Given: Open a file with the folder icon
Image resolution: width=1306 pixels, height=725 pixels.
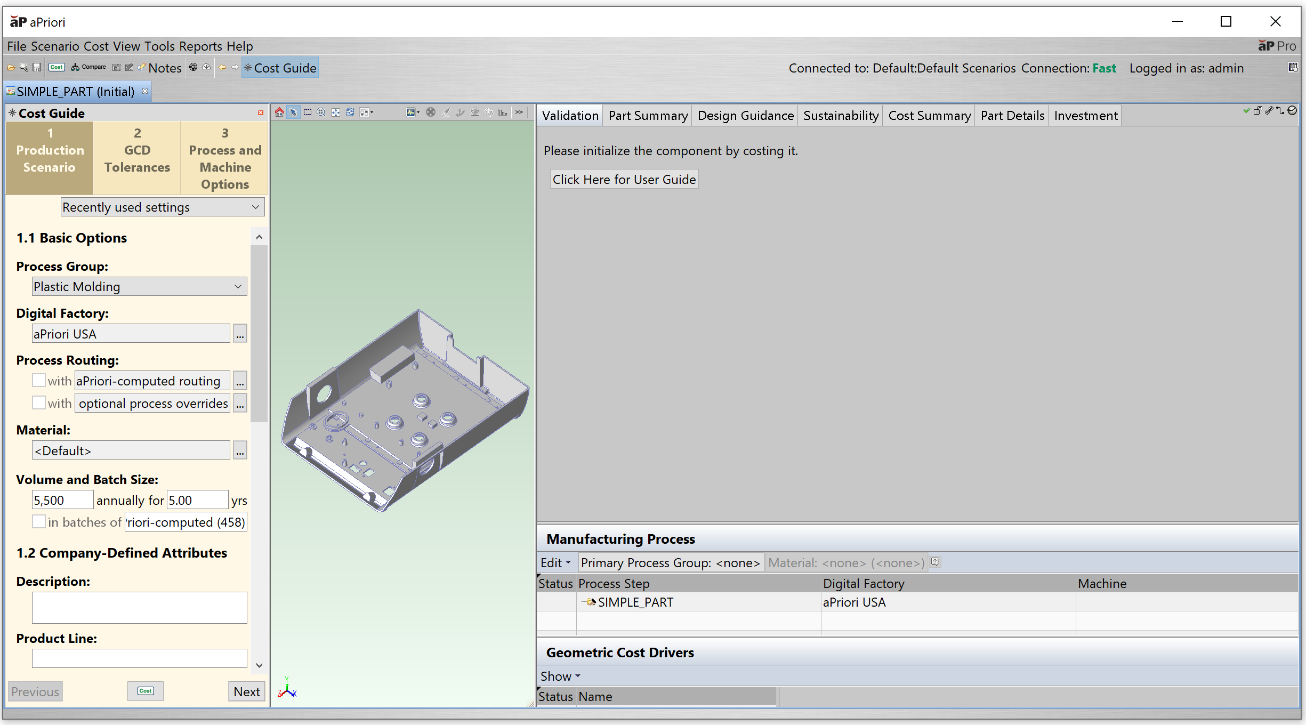Looking at the screenshot, I should click(x=11, y=68).
